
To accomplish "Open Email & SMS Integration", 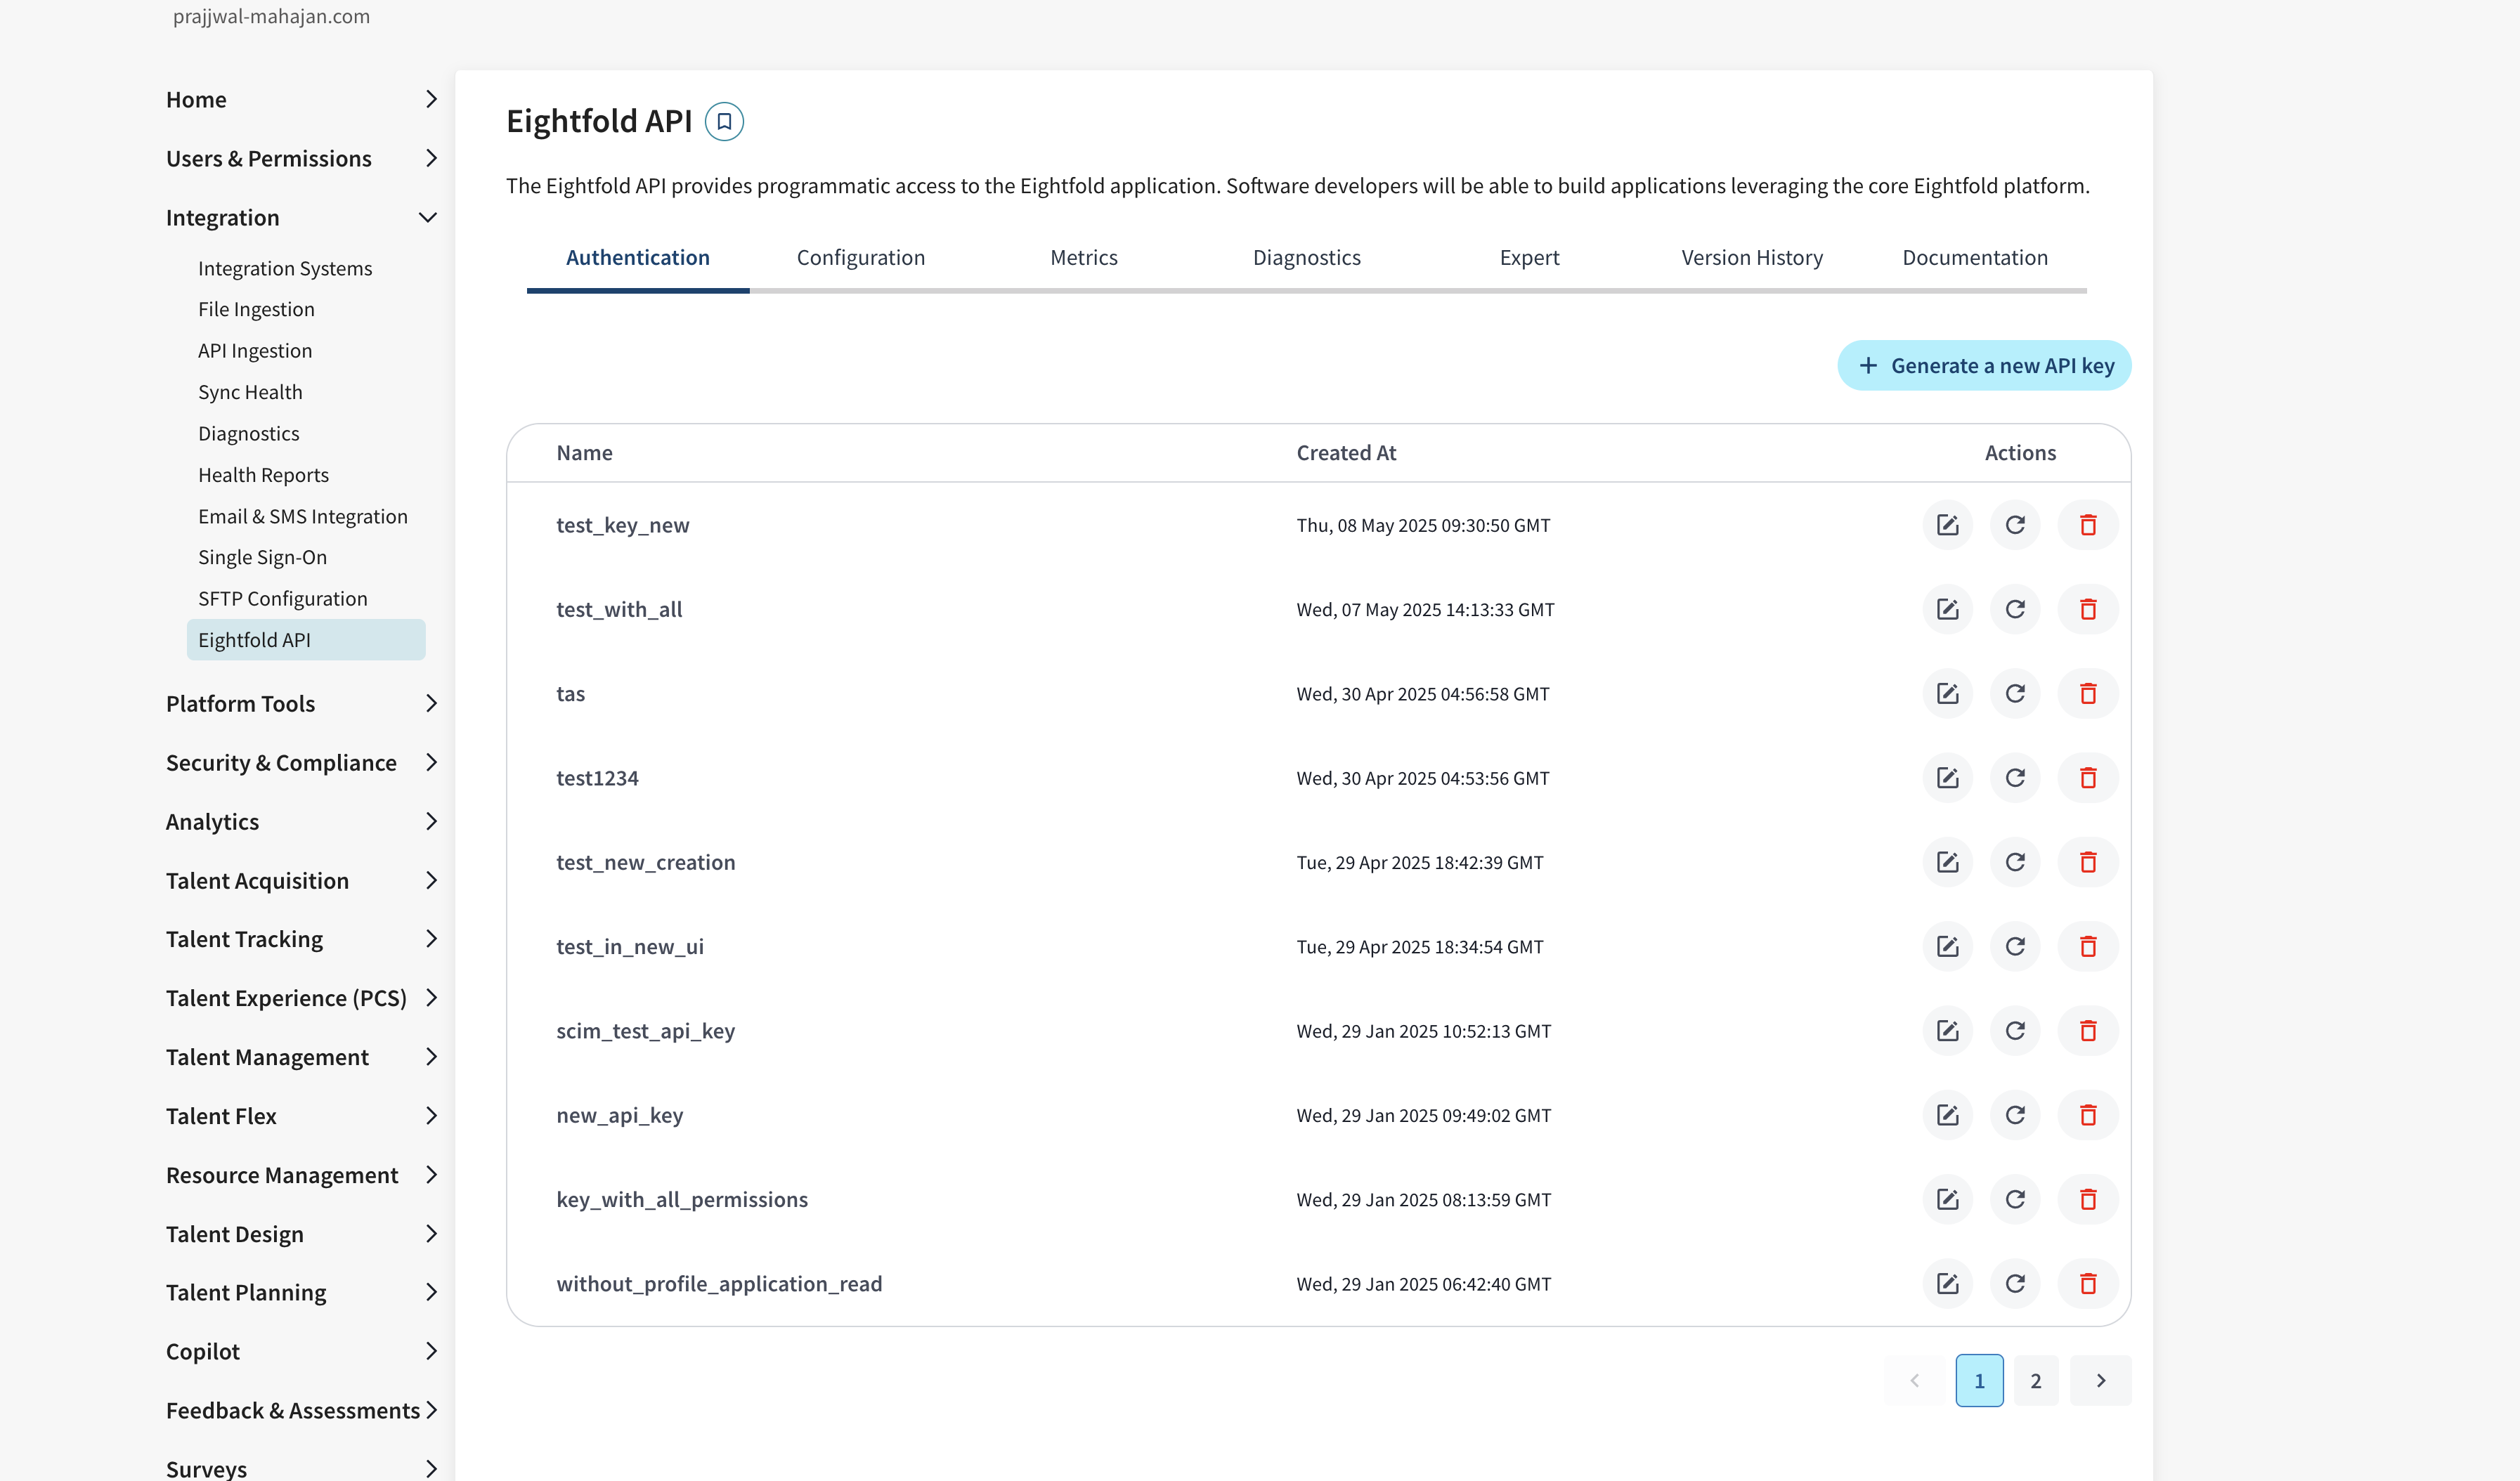I will pyautogui.click(x=303, y=517).
